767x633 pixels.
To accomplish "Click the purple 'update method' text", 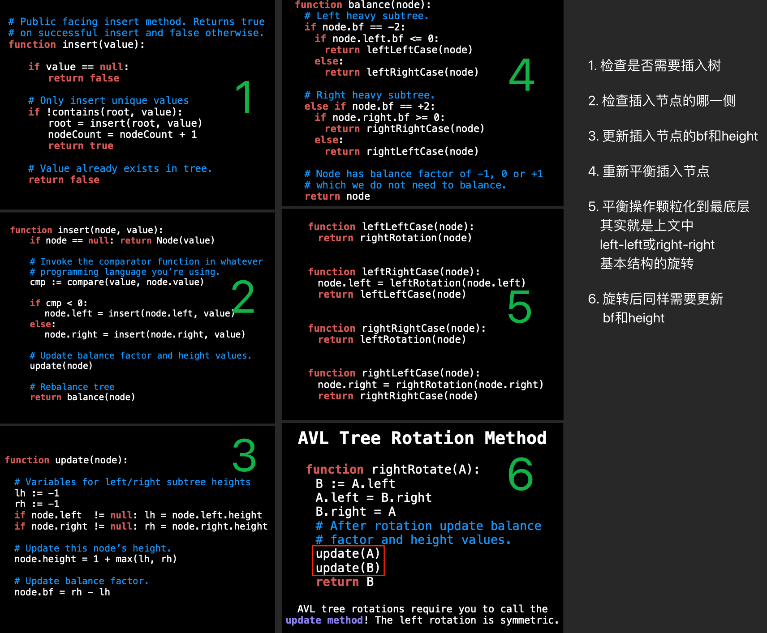I will coord(324,620).
